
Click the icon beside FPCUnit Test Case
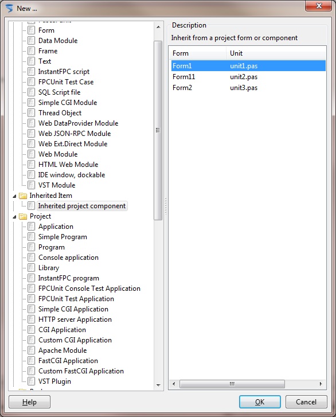point(32,82)
